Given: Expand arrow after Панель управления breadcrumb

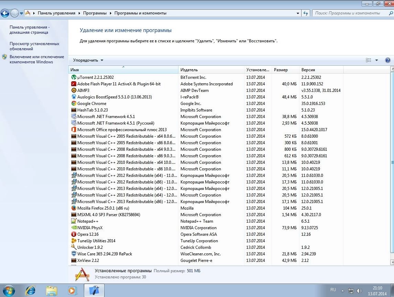Looking at the screenshot, I should [79, 13].
